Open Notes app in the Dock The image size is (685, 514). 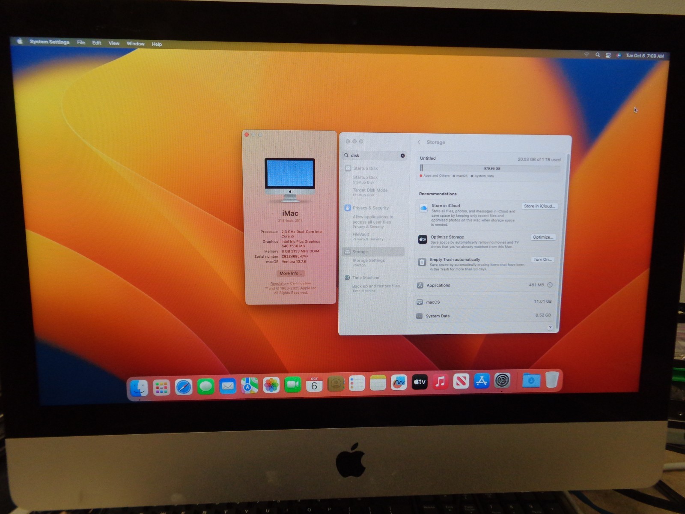coord(378,383)
